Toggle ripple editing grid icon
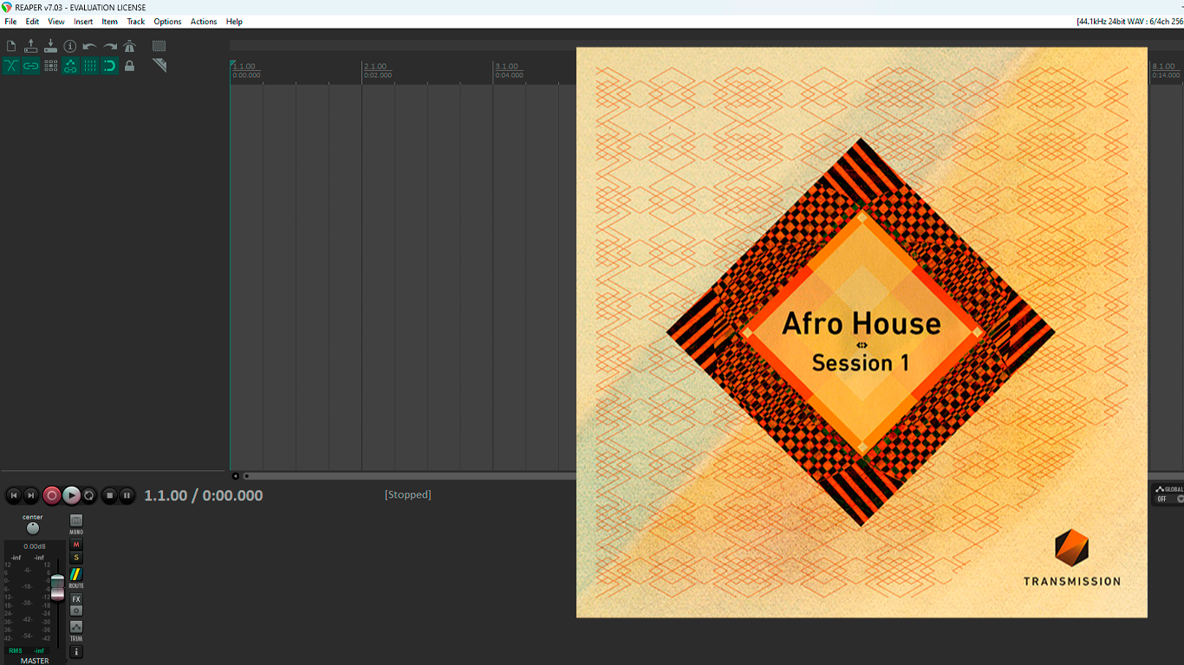This screenshot has width=1184, height=665. point(50,66)
